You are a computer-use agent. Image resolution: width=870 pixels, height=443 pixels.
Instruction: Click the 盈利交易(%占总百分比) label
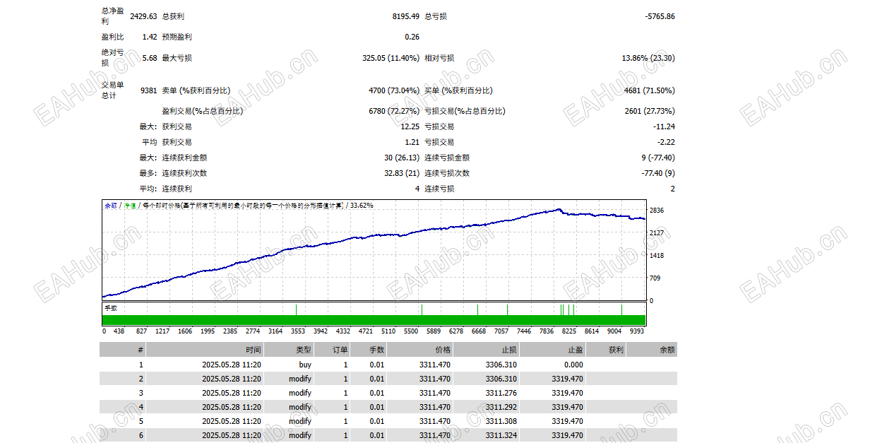[202, 111]
